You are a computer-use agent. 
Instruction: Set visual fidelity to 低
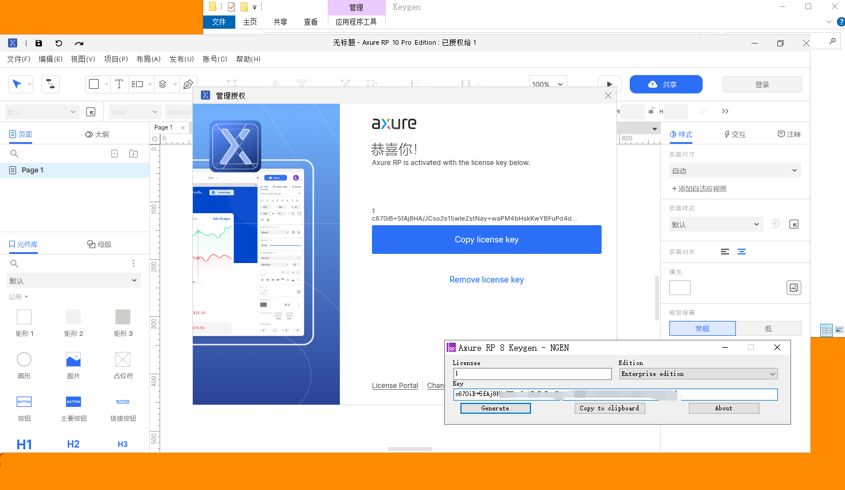click(x=769, y=328)
